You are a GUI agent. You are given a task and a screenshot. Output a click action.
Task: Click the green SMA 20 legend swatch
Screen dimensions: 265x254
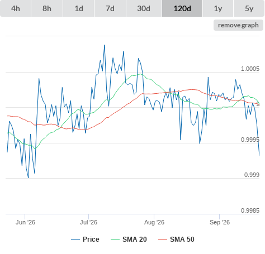[x=115, y=239]
